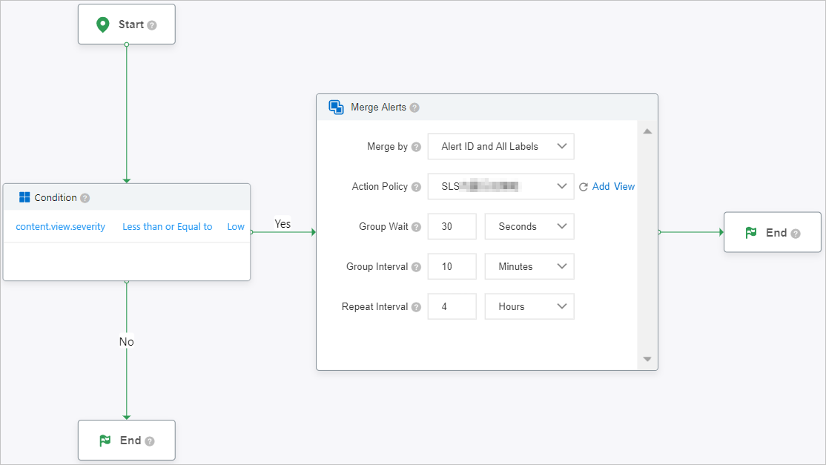
Task: Click the Add link for action policy
Action: click(601, 187)
